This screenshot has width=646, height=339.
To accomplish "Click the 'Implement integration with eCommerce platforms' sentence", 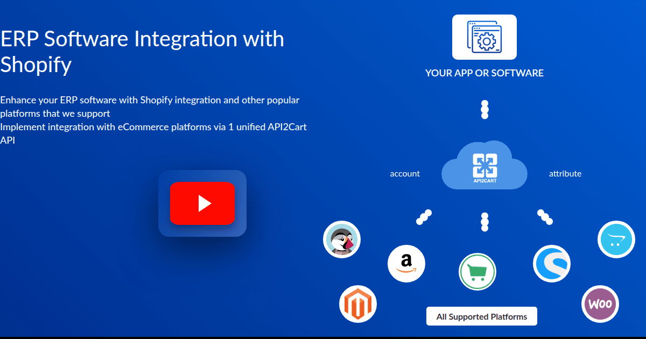I will tap(153, 133).
